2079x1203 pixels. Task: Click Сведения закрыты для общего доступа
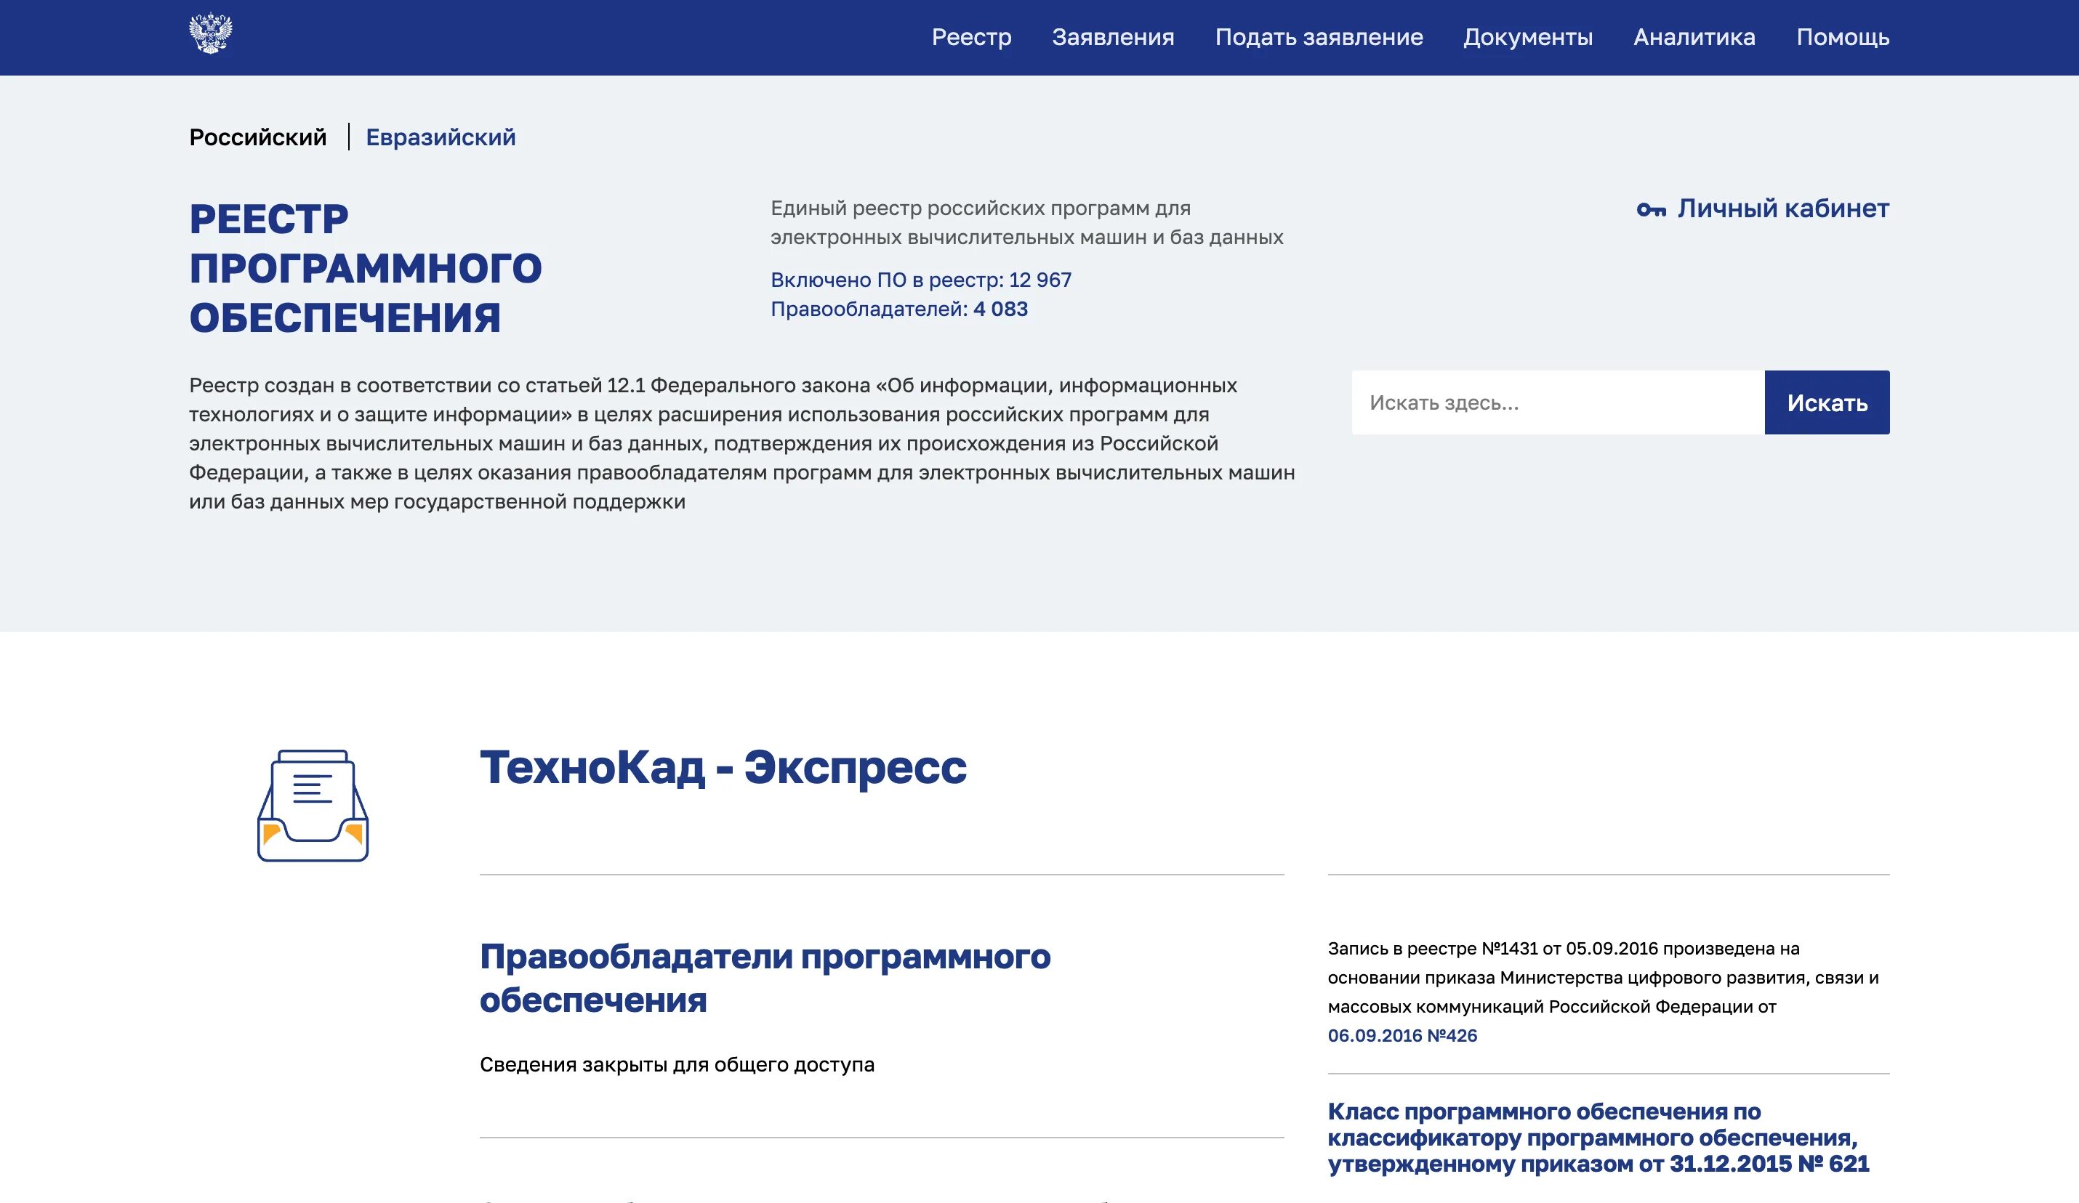click(x=677, y=1064)
